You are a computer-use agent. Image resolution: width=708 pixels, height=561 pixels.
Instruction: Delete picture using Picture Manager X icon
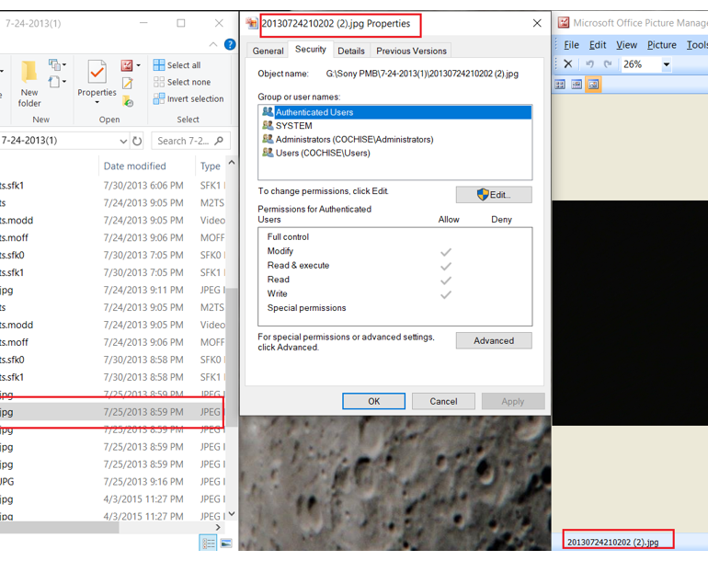(x=567, y=64)
